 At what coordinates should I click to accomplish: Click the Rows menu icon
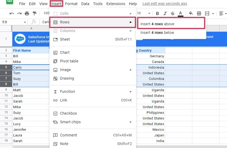click(x=55, y=22)
